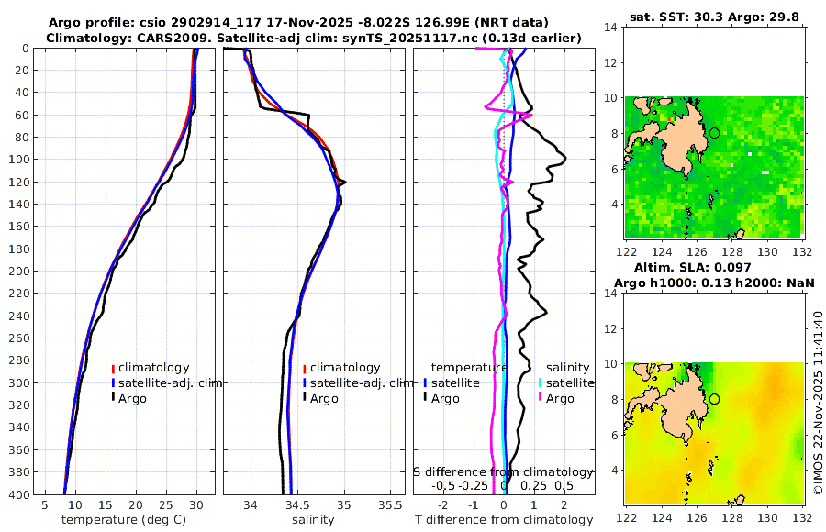Click the Argo profile title text
The width and height of the screenshot is (826, 532).
click(x=298, y=23)
